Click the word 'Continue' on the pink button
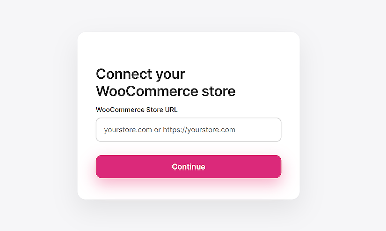 click(188, 167)
